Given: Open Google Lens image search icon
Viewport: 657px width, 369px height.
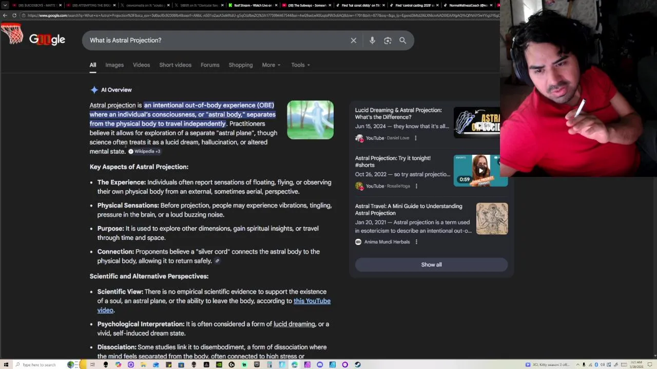Looking at the screenshot, I should (388, 40).
